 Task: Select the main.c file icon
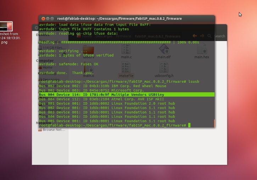[x=126, y=49]
